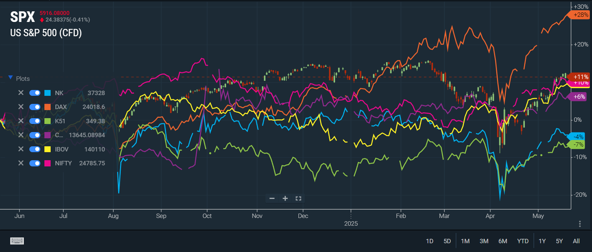The image size is (592, 252).
Task: Disable the IBOV plot toggle
Action: (x=35, y=149)
